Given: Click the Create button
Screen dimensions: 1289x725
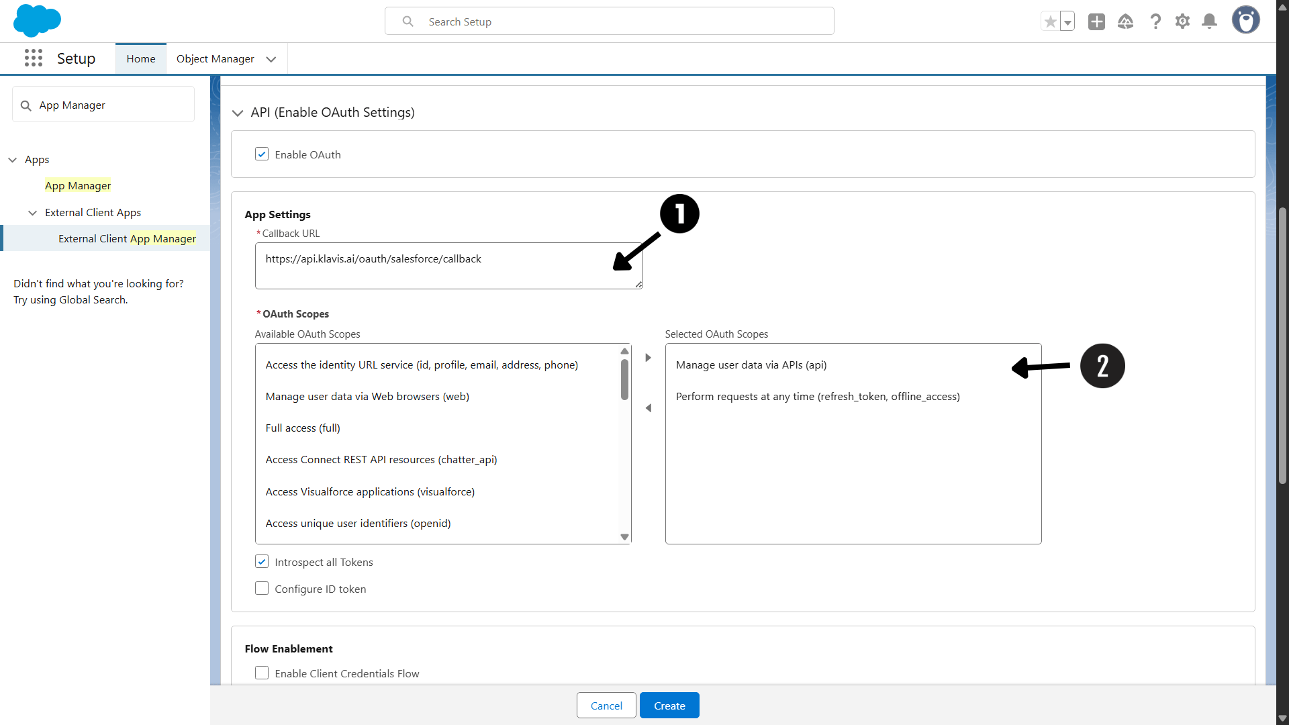Looking at the screenshot, I should tap(669, 706).
